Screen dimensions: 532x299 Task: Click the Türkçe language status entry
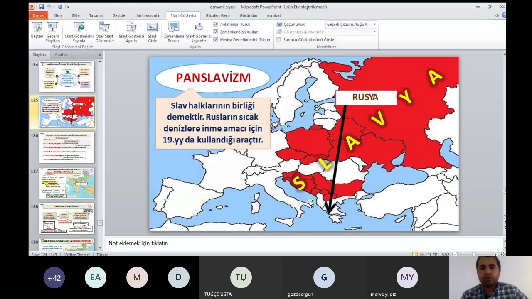[x=102, y=254]
